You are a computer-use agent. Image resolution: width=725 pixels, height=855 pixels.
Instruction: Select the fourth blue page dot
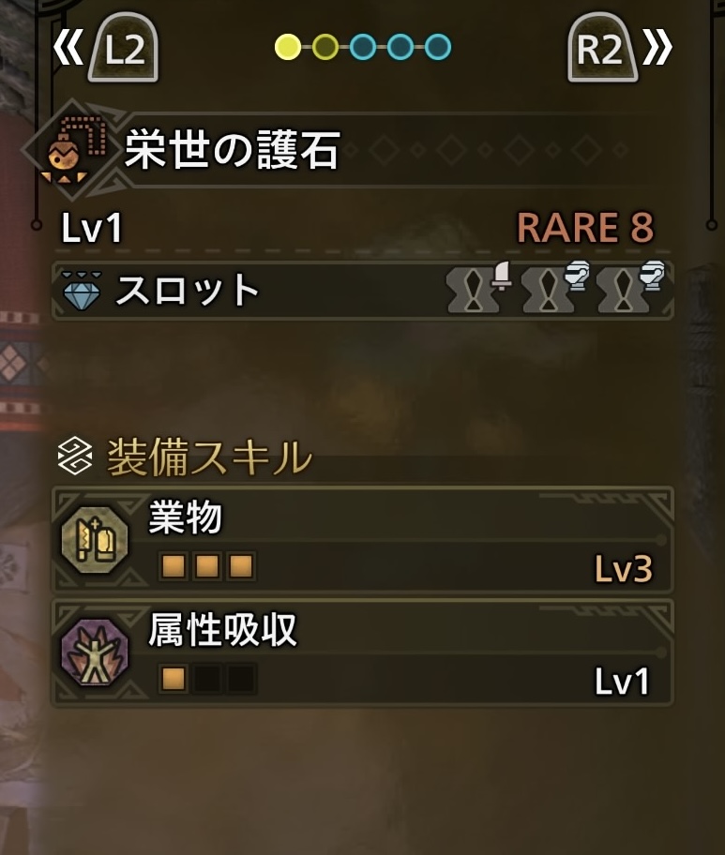[x=400, y=47]
